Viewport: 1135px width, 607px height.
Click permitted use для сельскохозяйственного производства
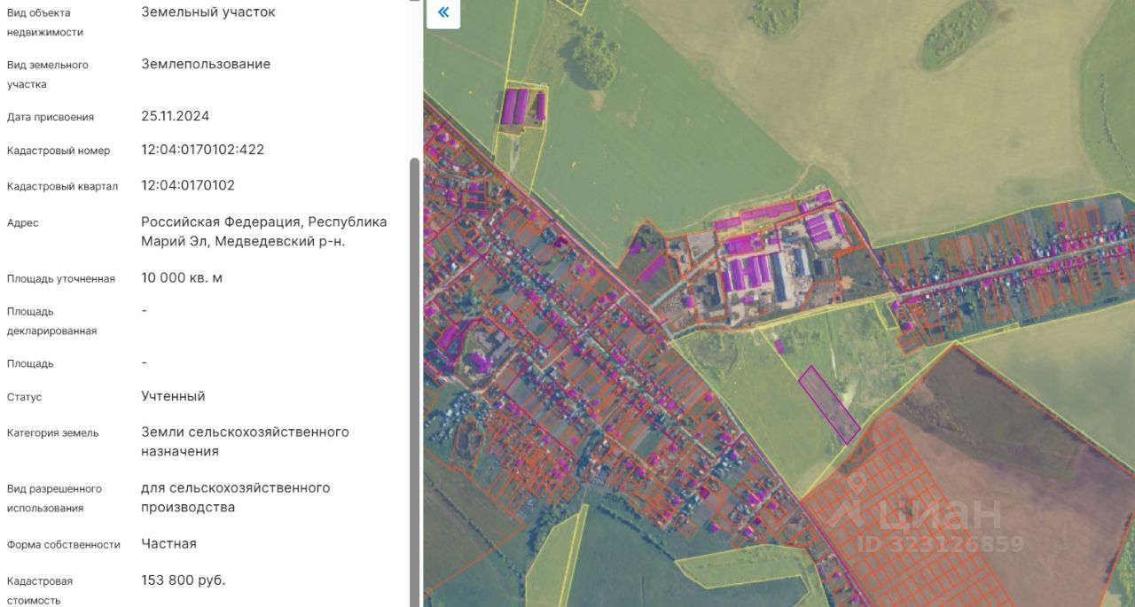(236, 497)
